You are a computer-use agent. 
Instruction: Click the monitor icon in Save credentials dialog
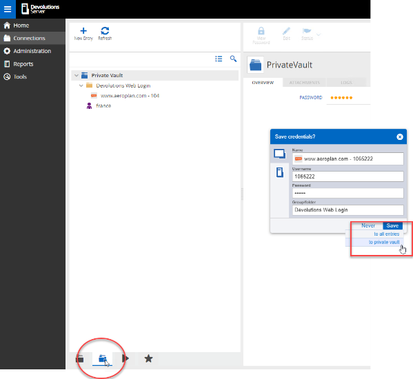coord(279,154)
